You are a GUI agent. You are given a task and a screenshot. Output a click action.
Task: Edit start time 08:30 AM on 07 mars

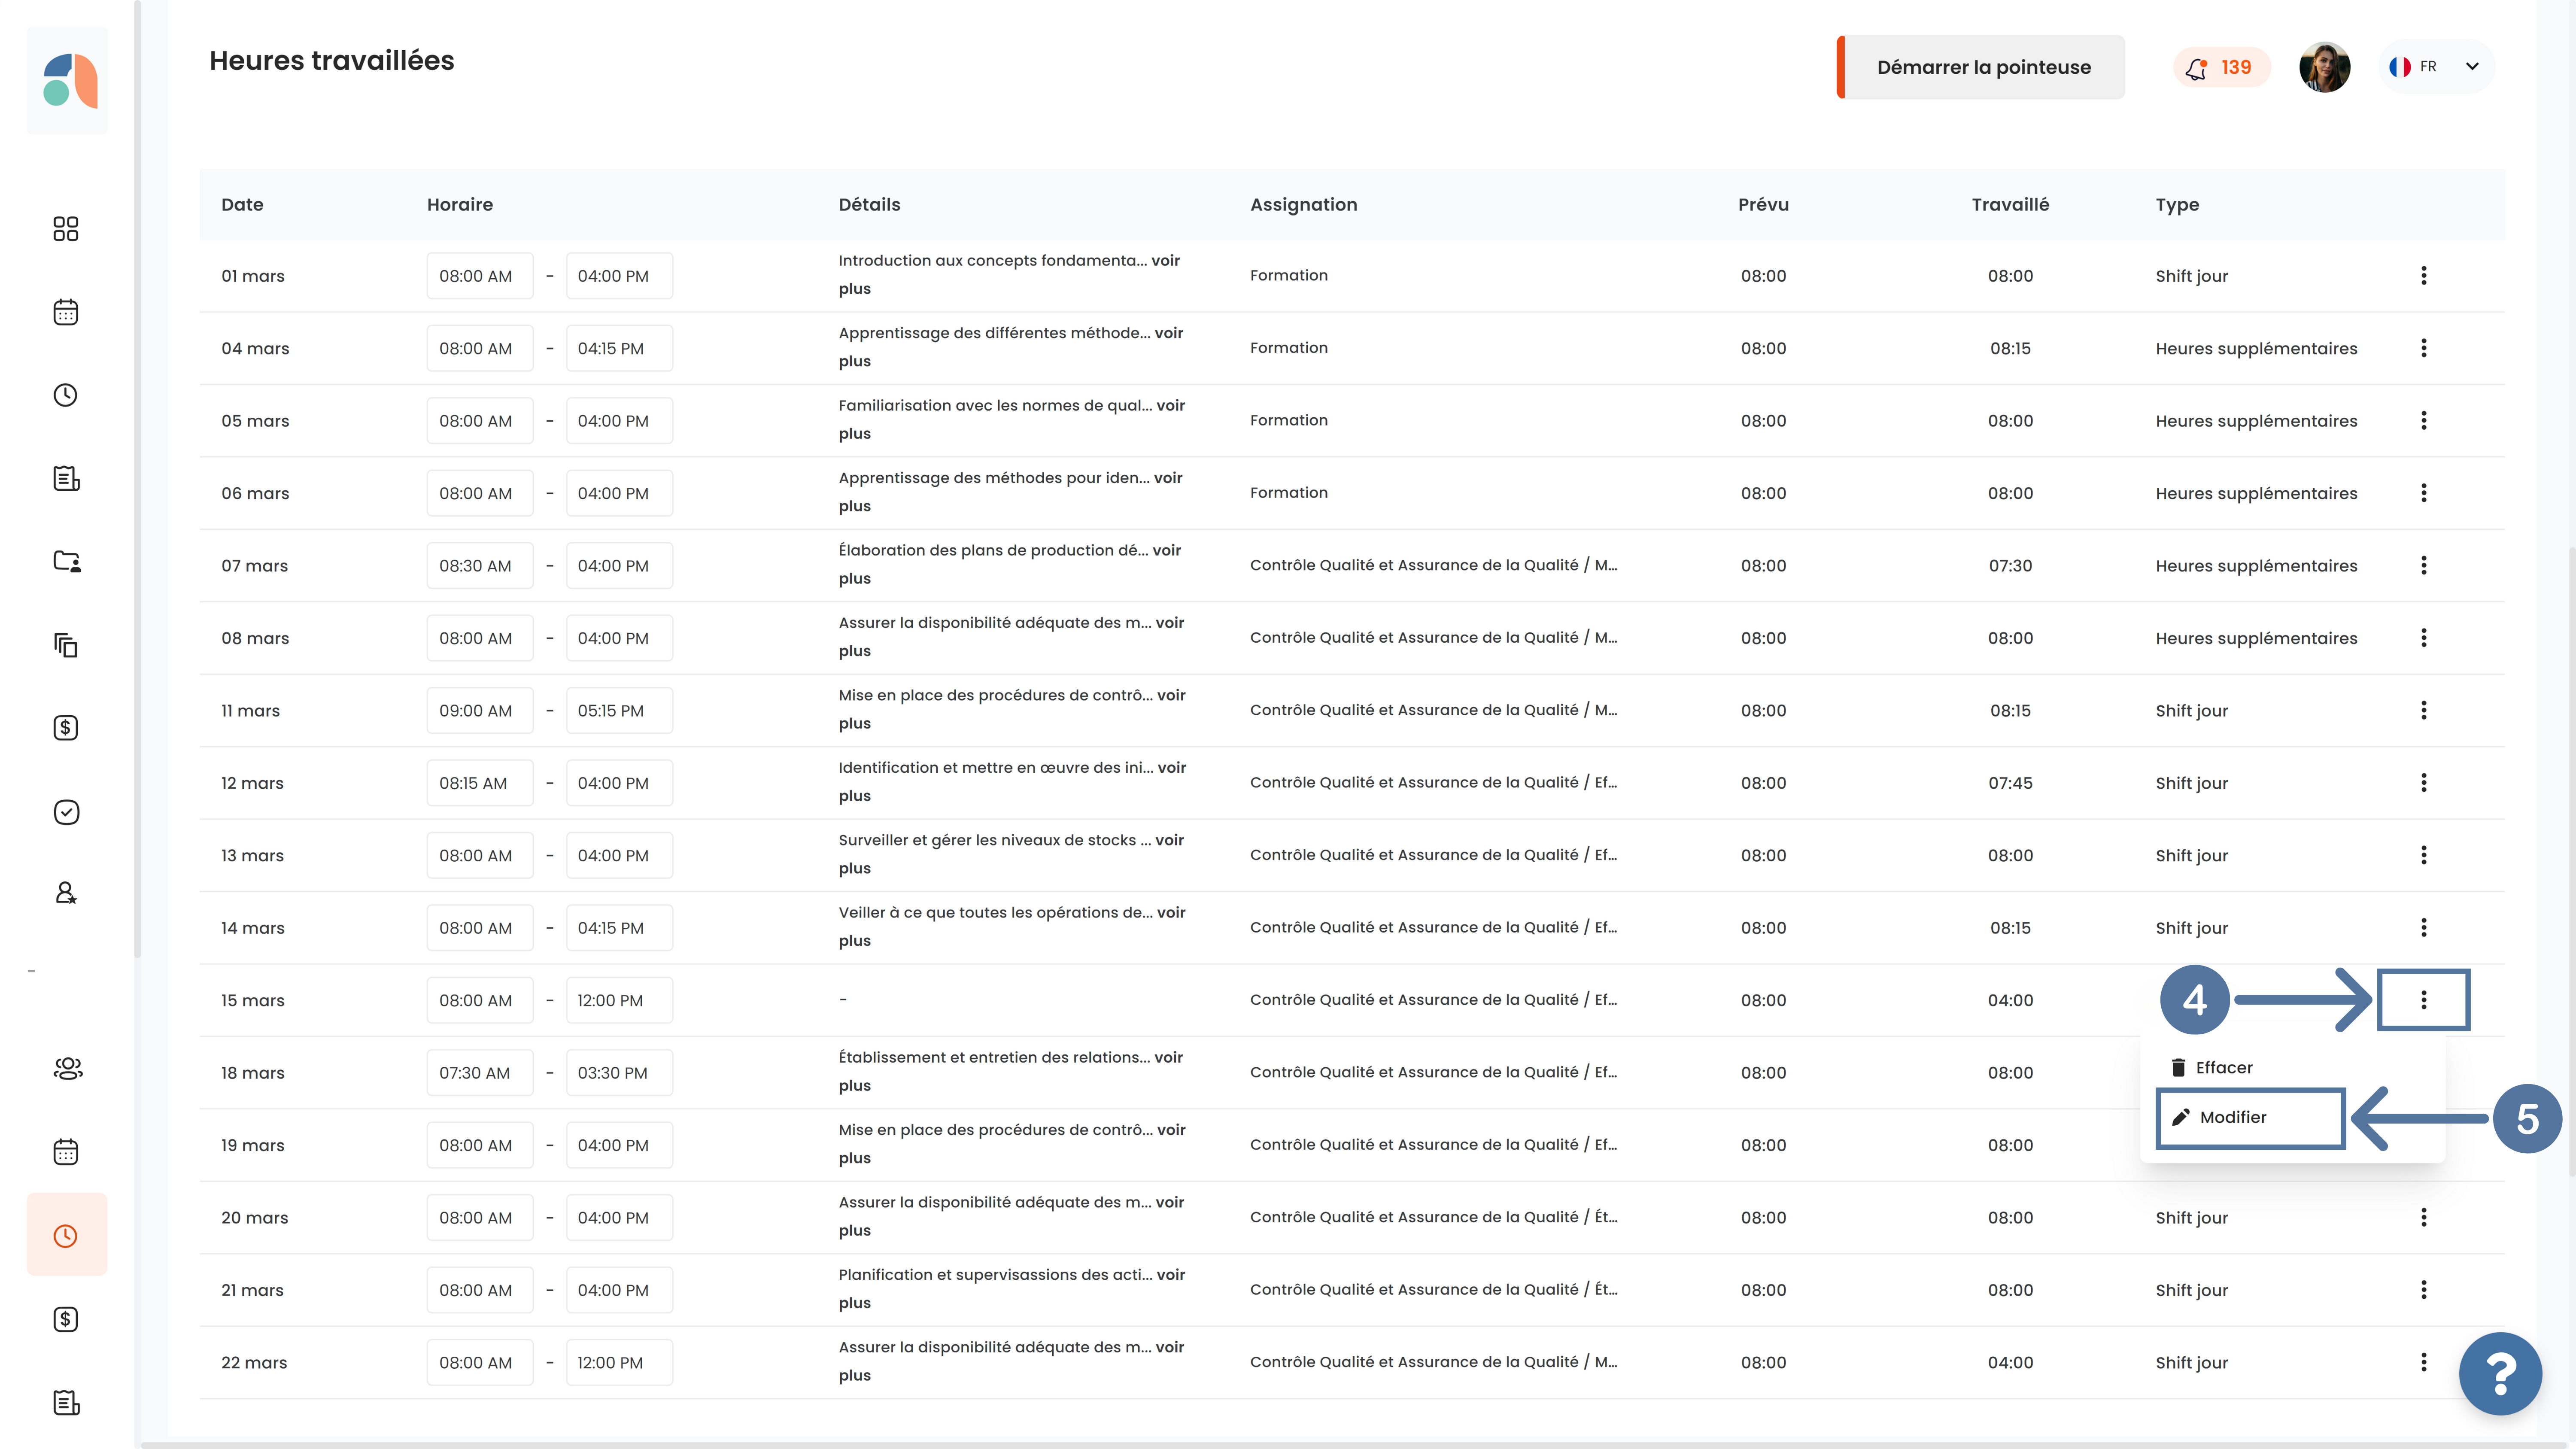click(480, 566)
